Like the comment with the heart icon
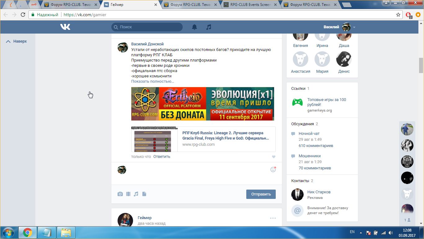This screenshot has height=239, width=424. (274, 157)
